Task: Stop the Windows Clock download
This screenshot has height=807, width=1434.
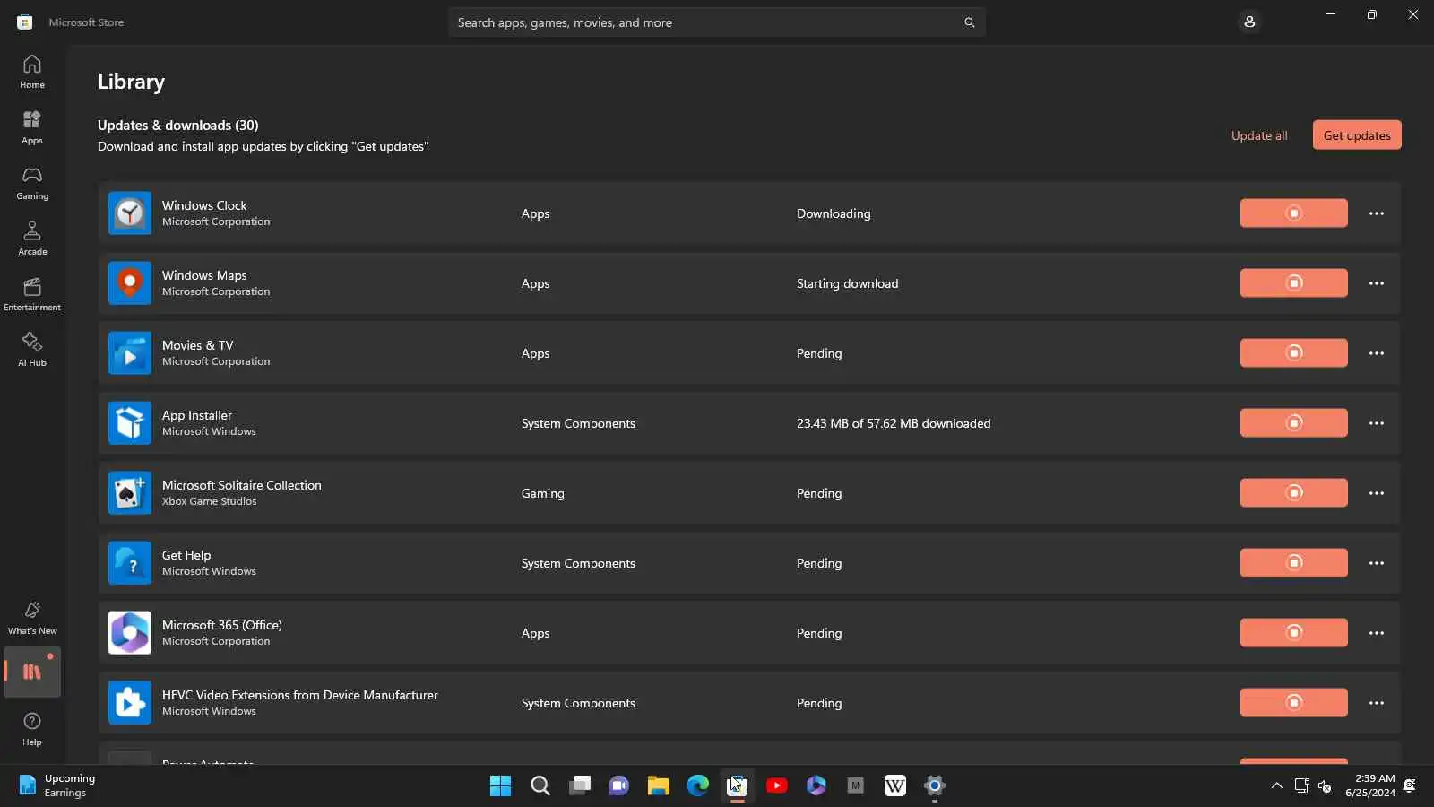Action: [1293, 213]
